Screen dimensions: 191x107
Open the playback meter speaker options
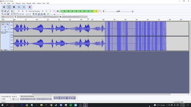pos(58,11)
